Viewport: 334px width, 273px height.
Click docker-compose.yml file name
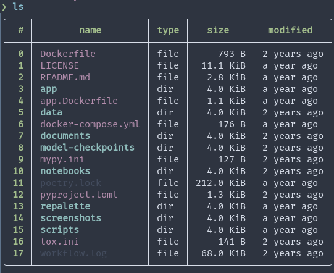[x=90, y=124]
